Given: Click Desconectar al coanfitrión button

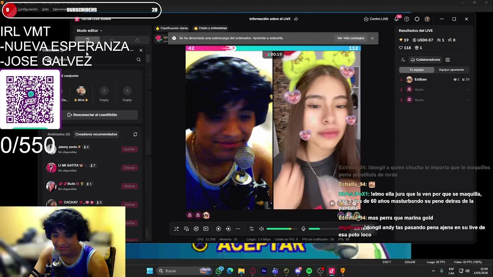Looking at the screenshot, I should click(92, 115).
